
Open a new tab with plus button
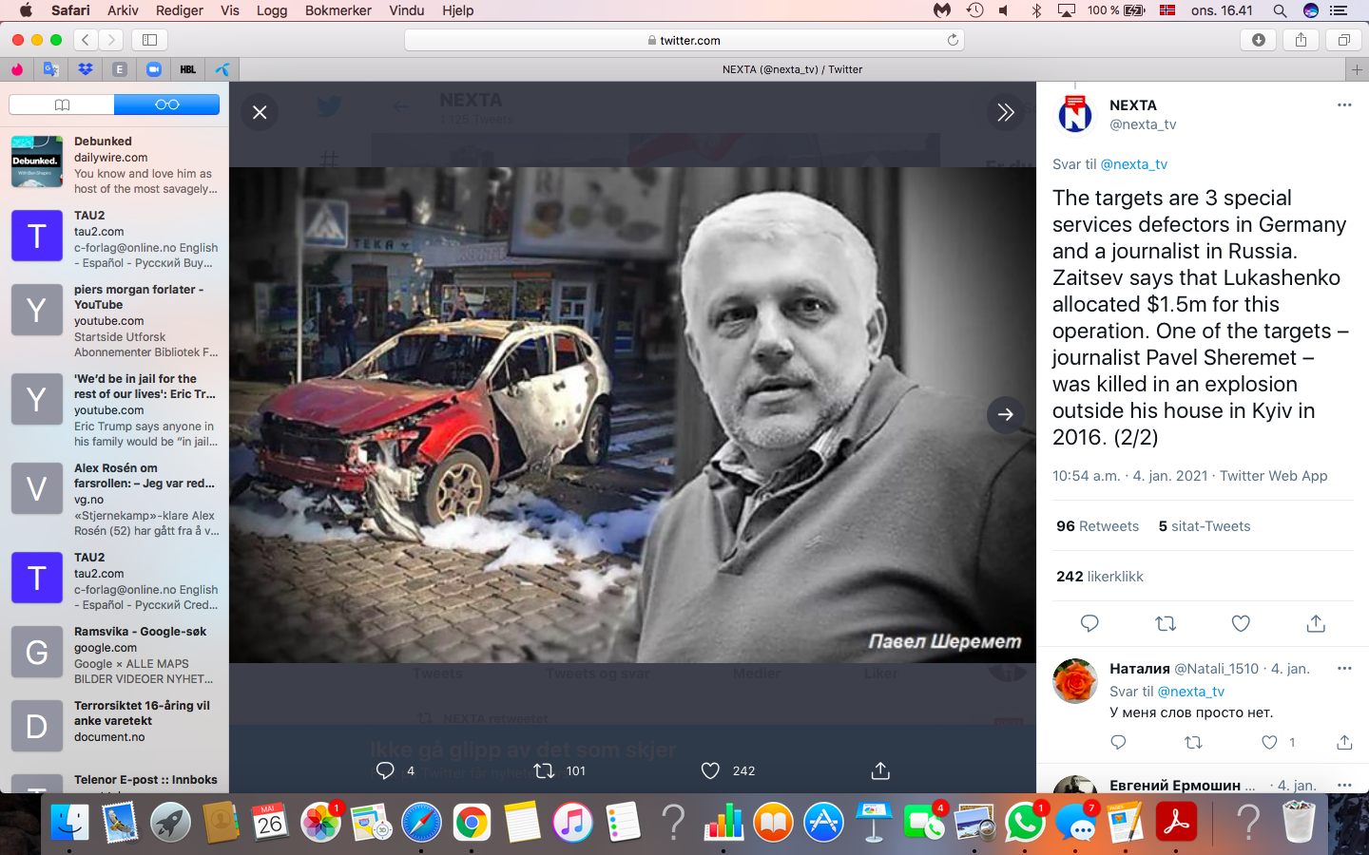coord(1358,69)
